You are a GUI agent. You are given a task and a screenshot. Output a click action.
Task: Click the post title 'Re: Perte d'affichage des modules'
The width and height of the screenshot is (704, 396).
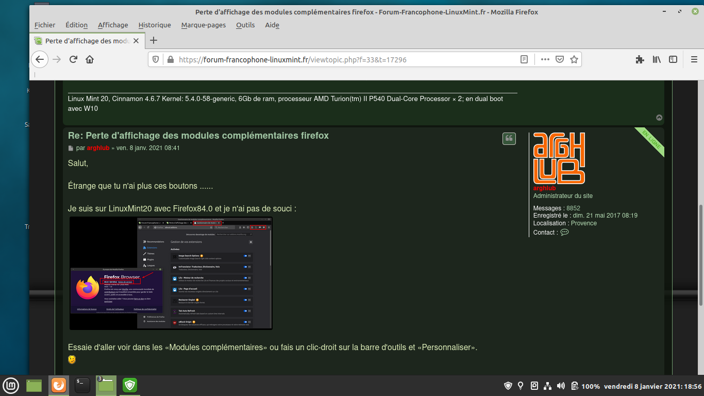[198, 136]
